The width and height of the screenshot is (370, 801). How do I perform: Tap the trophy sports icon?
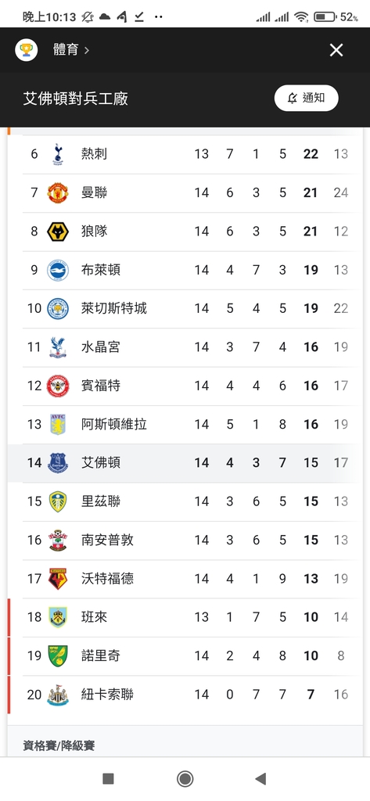click(x=26, y=50)
